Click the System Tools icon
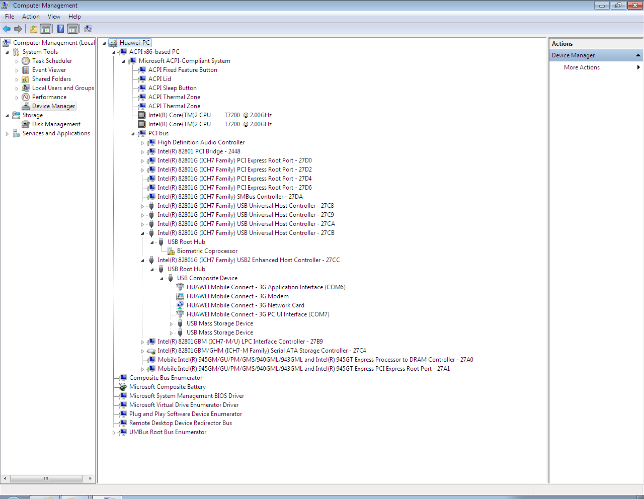The image size is (644, 499). pyautogui.click(x=16, y=52)
